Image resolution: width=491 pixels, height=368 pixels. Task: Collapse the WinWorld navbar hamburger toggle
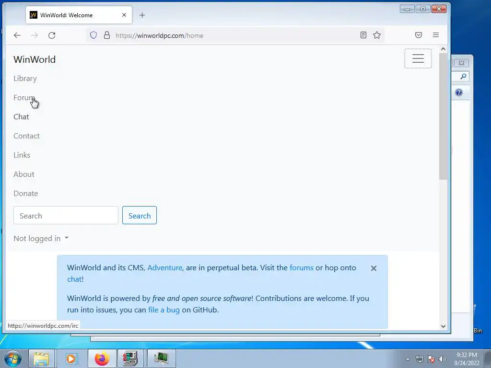[418, 58]
